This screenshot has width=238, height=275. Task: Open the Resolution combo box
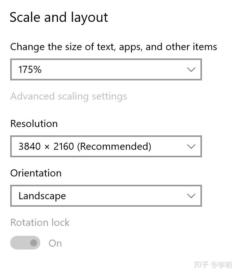[106, 146]
